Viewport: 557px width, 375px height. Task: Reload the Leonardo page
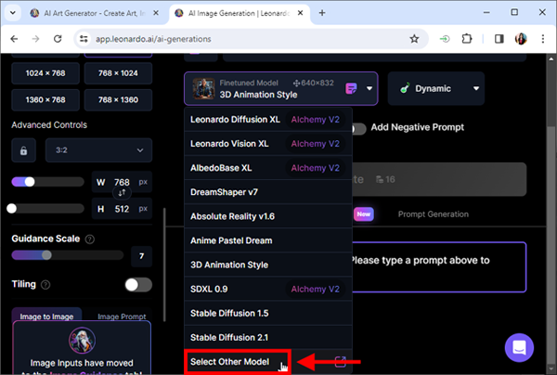pyautogui.click(x=58, y=39)
